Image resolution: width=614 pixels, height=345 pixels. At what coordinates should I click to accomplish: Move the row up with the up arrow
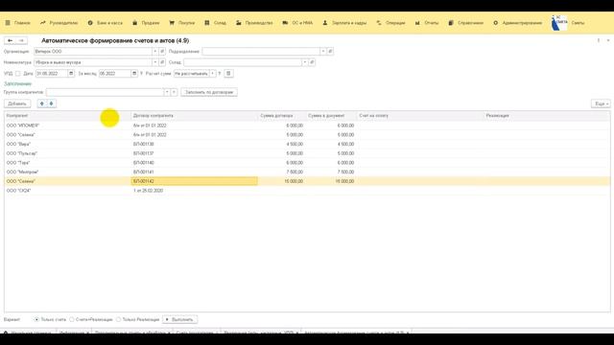[x=42, y=103]
